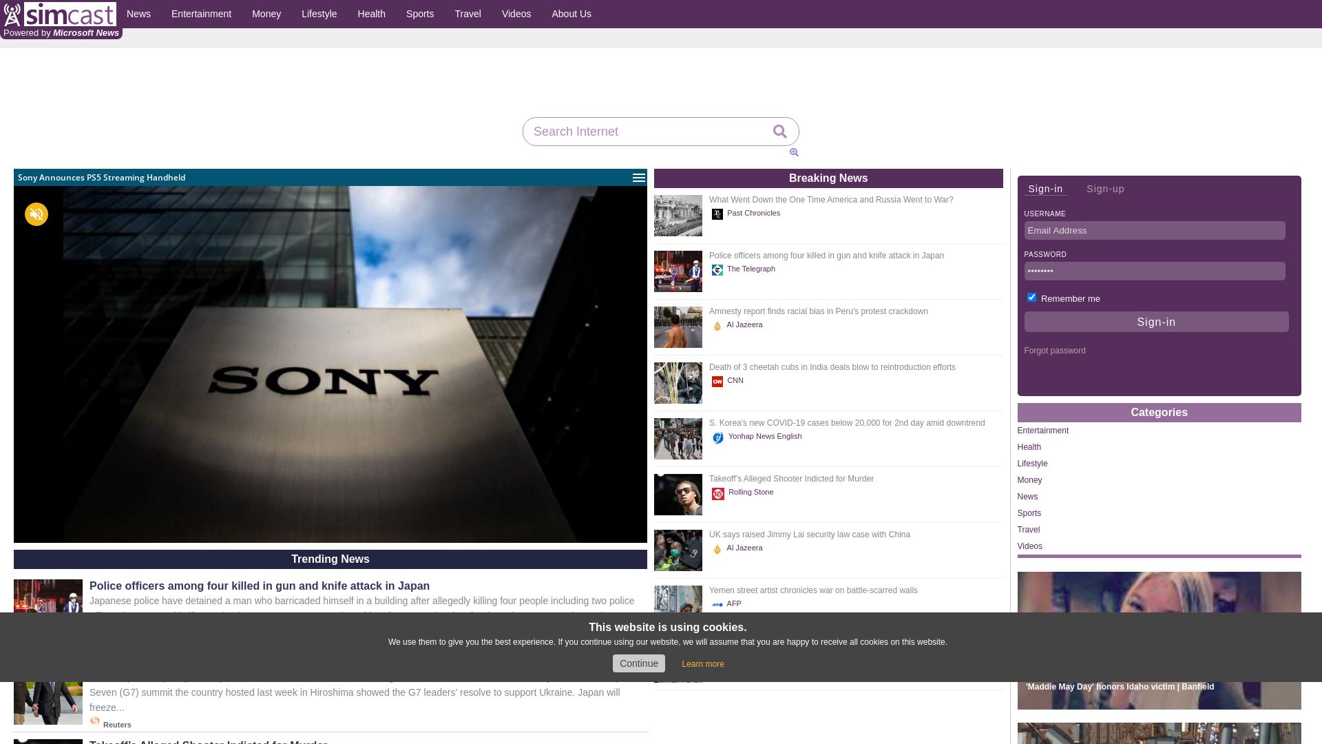The height and width of the screenshot is (744, 1322).
Task: Open the Sports menu item
Action: pyautogui.click(x=420, y=14)
